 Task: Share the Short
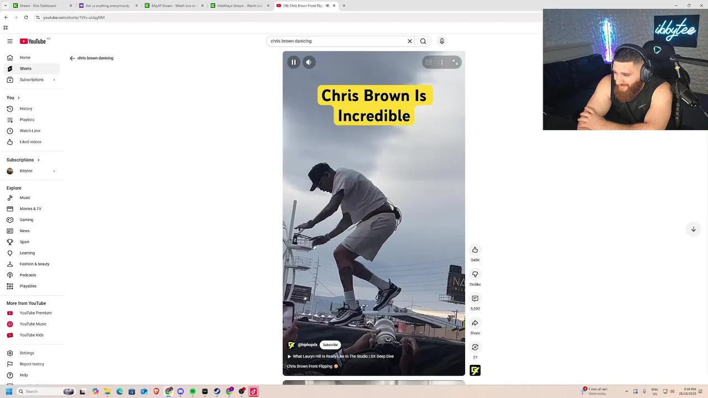(475, 323)
